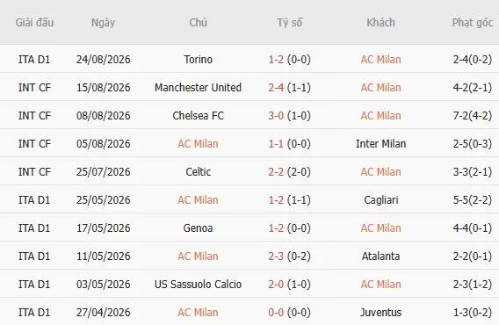Click the date 24/08/2026 cell
Viewport: 499px width, 325px height.
[x=103, y=60]
